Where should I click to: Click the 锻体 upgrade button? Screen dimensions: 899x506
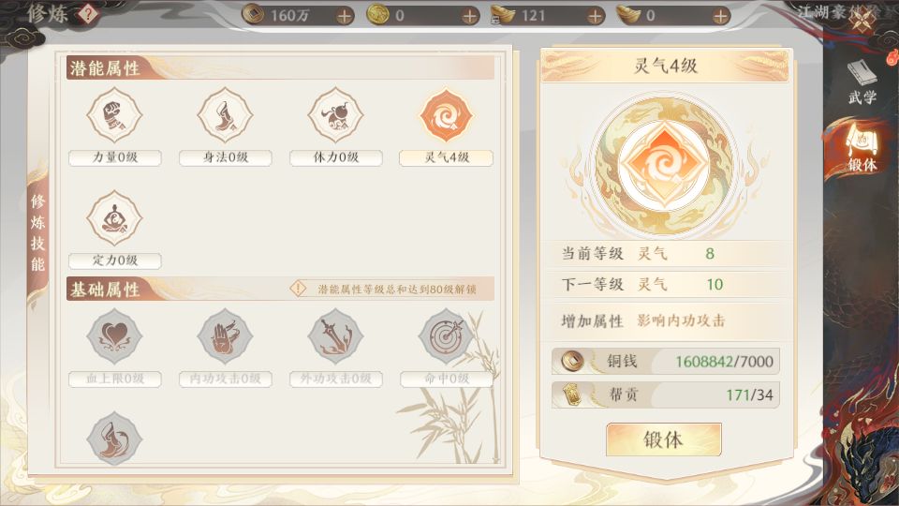663,440
